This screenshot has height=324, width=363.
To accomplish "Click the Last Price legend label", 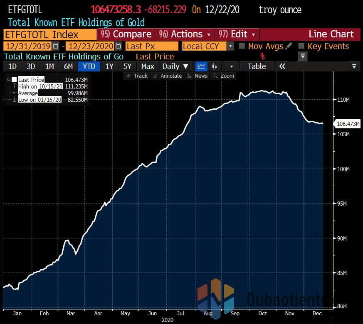I will pos(31,80).
